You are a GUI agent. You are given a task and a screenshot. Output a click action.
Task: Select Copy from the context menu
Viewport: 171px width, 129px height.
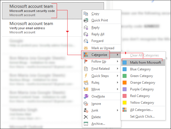(x=101, y=14)
